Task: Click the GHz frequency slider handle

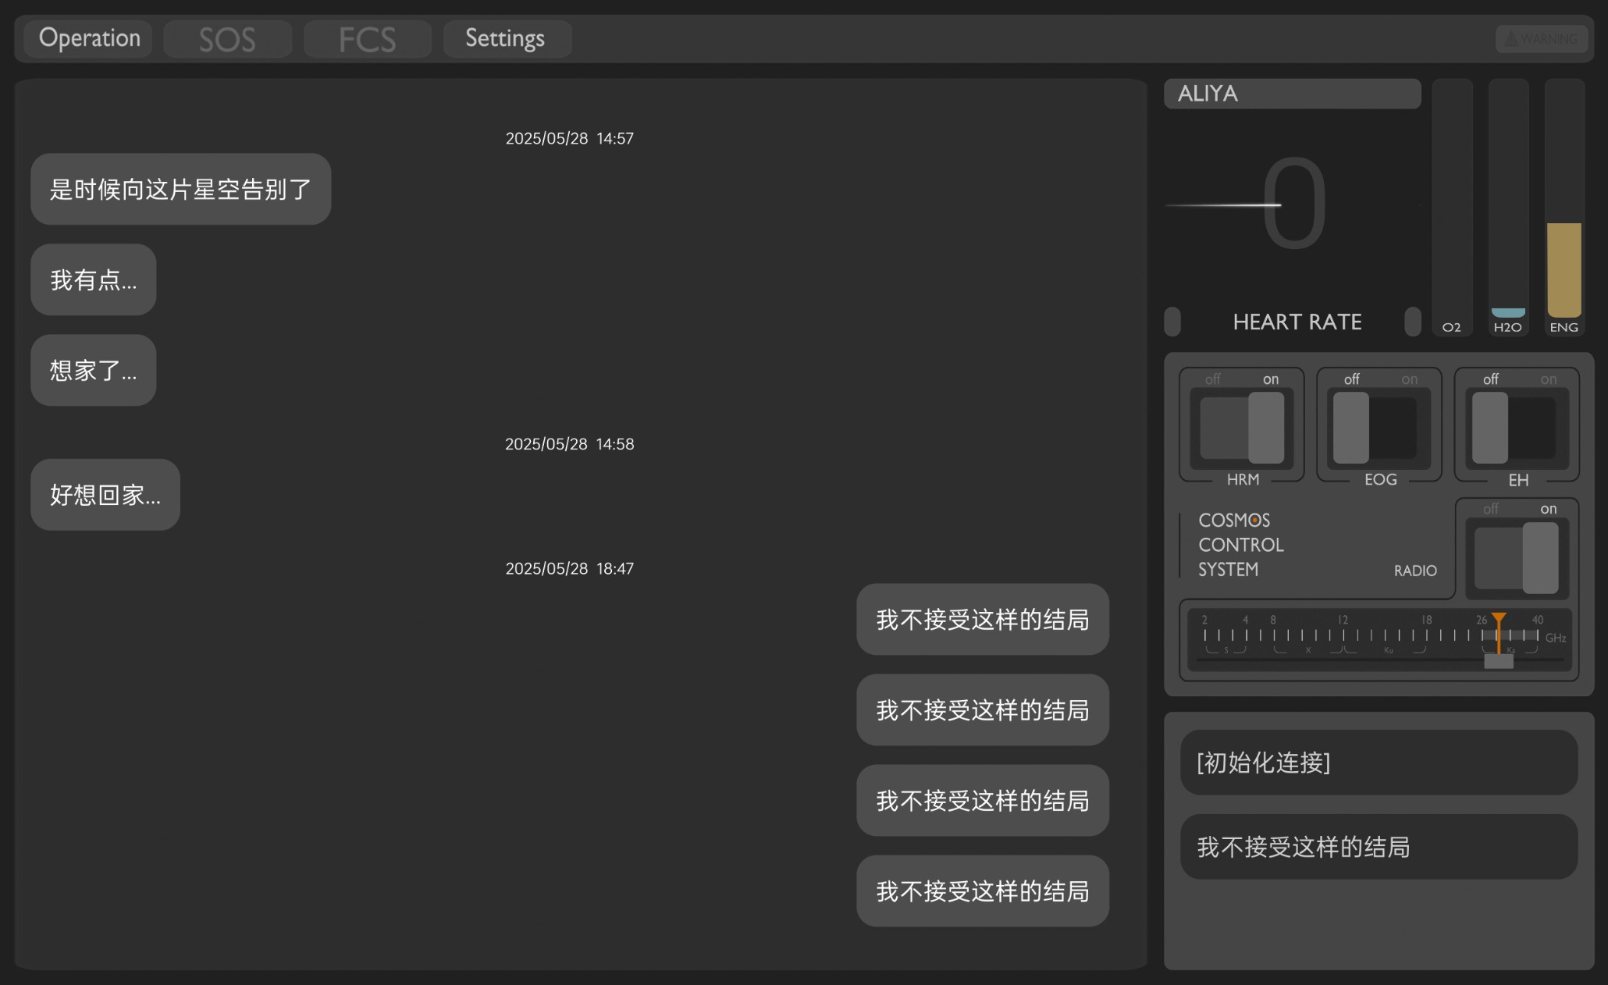Action: point(1499,661)
